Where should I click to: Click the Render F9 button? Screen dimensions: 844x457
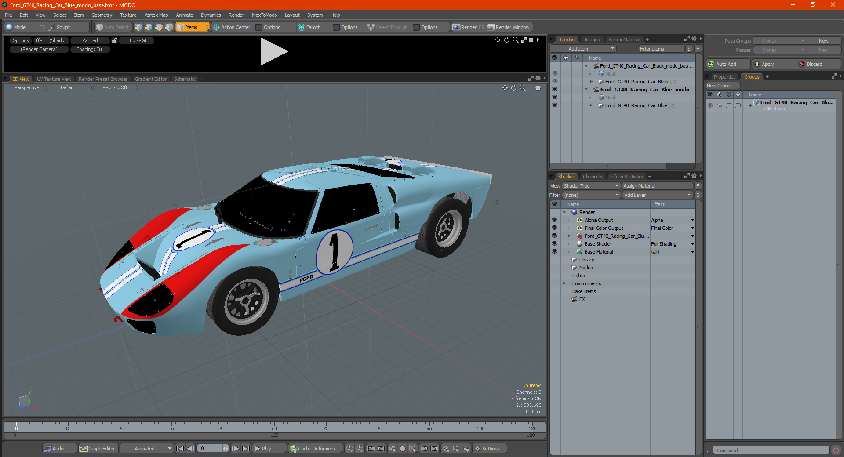pyautogui.click(x=469, y=27)
